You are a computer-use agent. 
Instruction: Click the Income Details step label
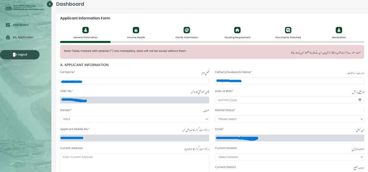point(136,37)
